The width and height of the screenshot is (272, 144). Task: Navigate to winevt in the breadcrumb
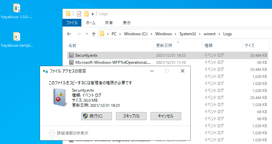click(x=209, y=34)
